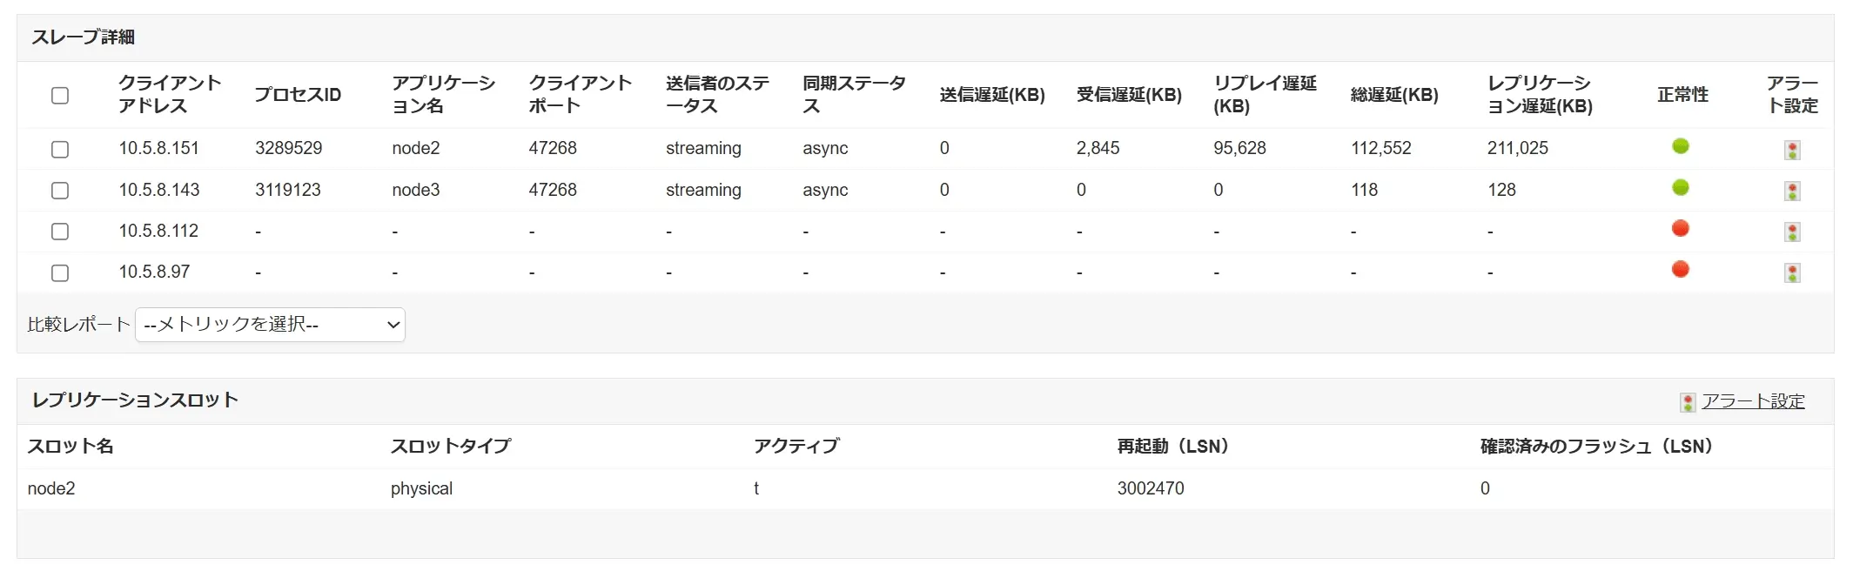Click green health indicator for node3 row

coord(1681,187)
